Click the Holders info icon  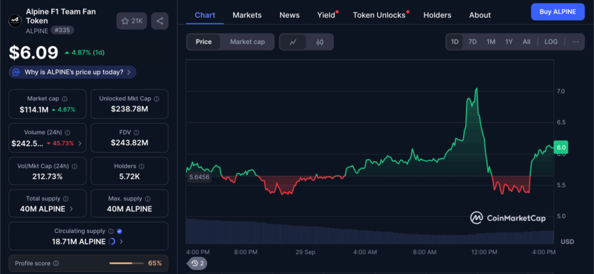tap(141, 166)
